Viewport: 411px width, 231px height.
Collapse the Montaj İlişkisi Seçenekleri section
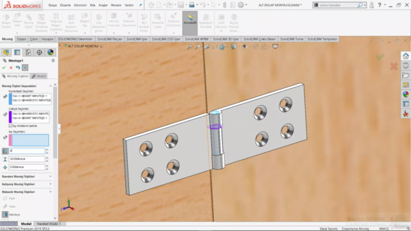coord(50,86)
